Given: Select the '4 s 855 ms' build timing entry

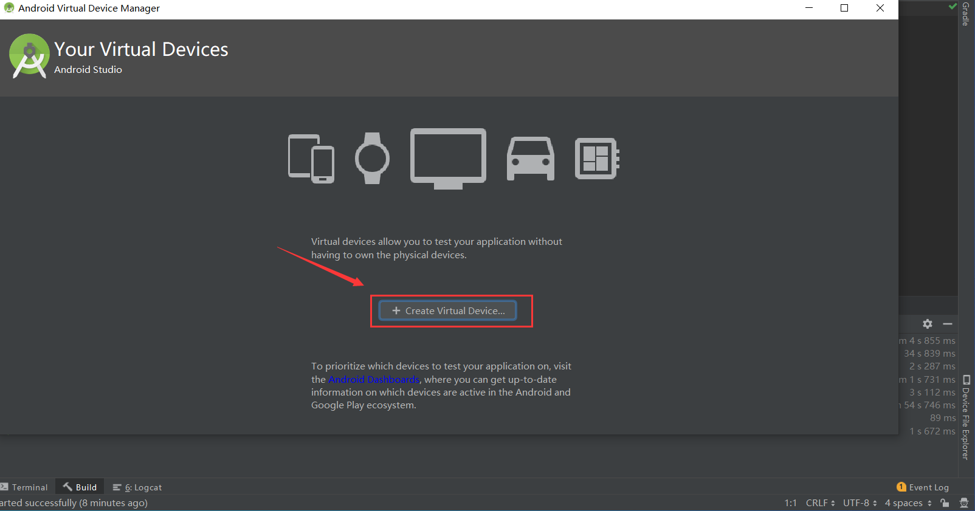Looking at the screenshot, I should [x=927, y=341].
